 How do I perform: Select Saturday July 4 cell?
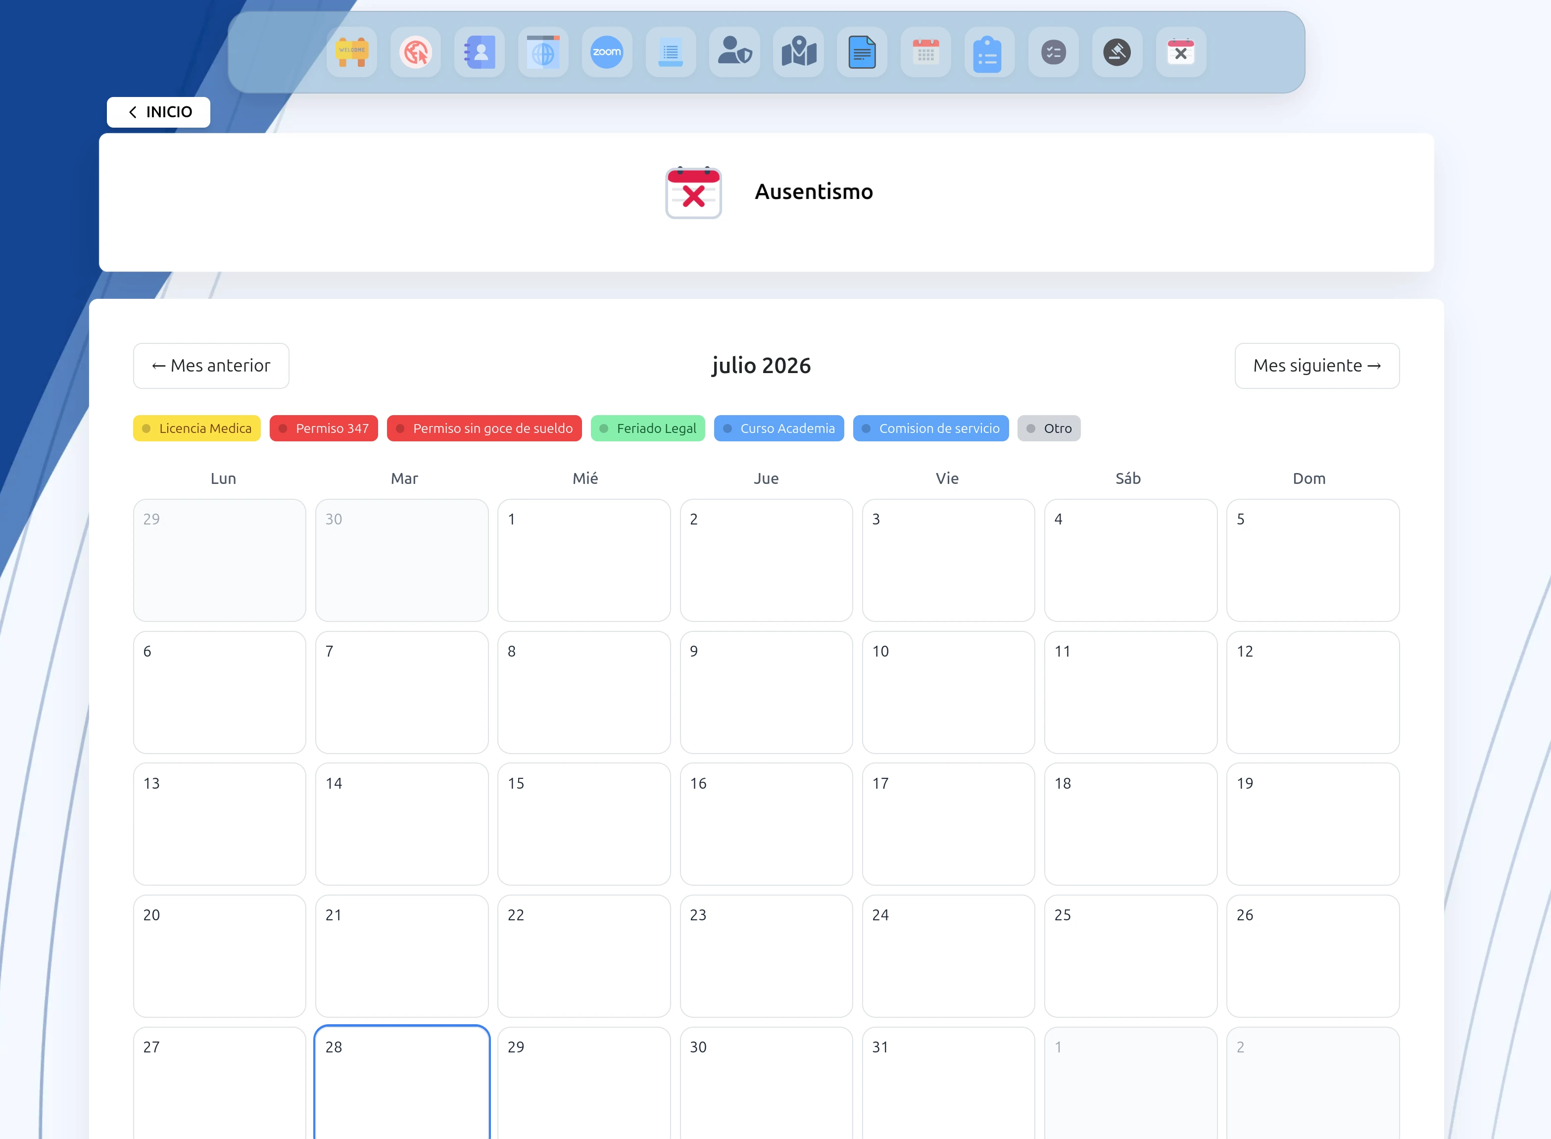(x=1131, y=561)
